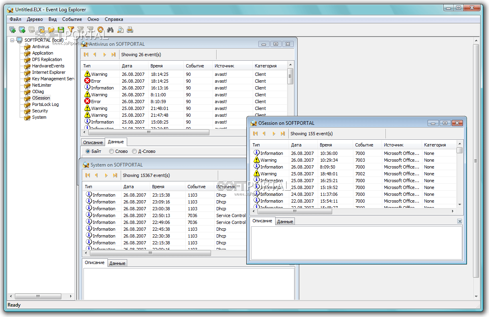The image size is (489, 317).
Task: Click the green floppy disk save icon
Action: point(61,29)
